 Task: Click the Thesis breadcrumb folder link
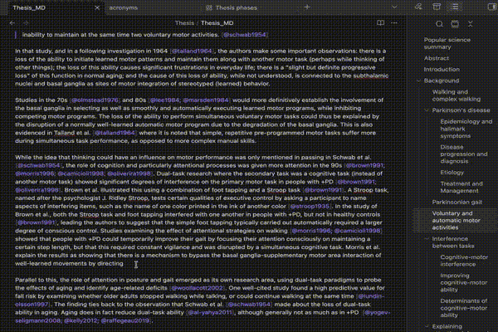(183, 24)
